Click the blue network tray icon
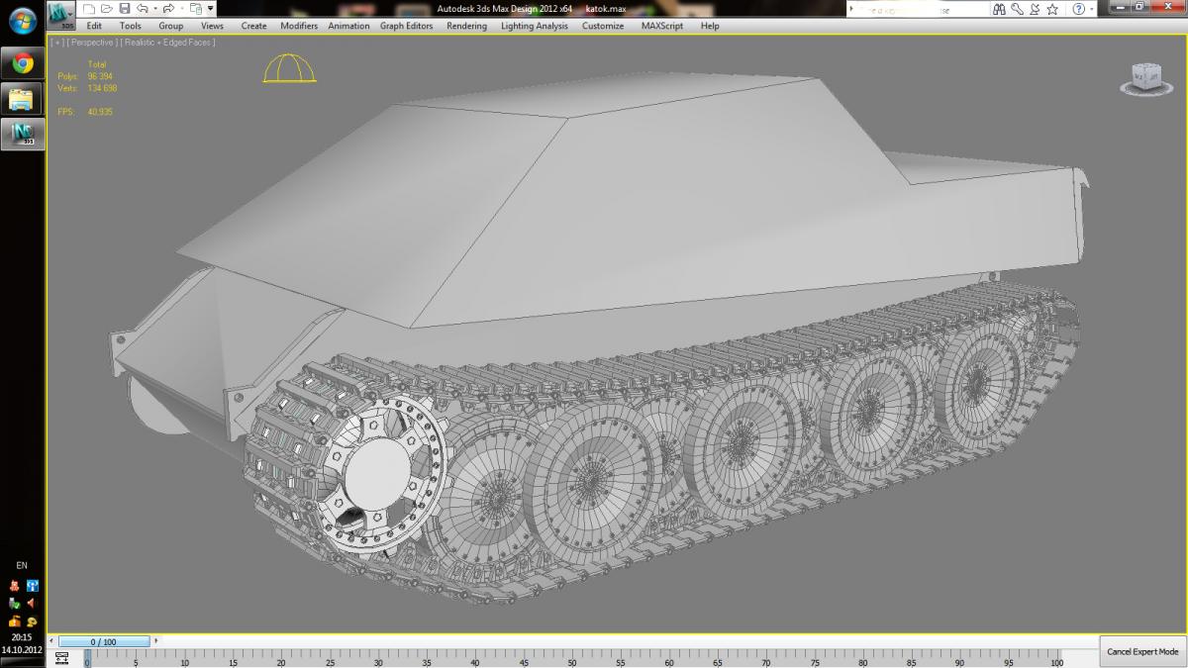 (31, 586)
